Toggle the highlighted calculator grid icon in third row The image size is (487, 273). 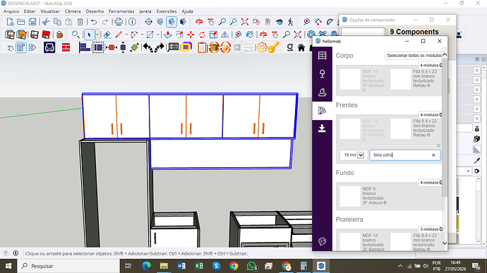(20, 47)
